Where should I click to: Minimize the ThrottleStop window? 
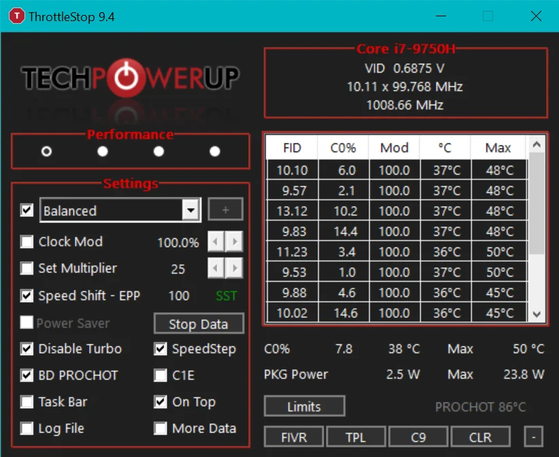tap(441, 16)
